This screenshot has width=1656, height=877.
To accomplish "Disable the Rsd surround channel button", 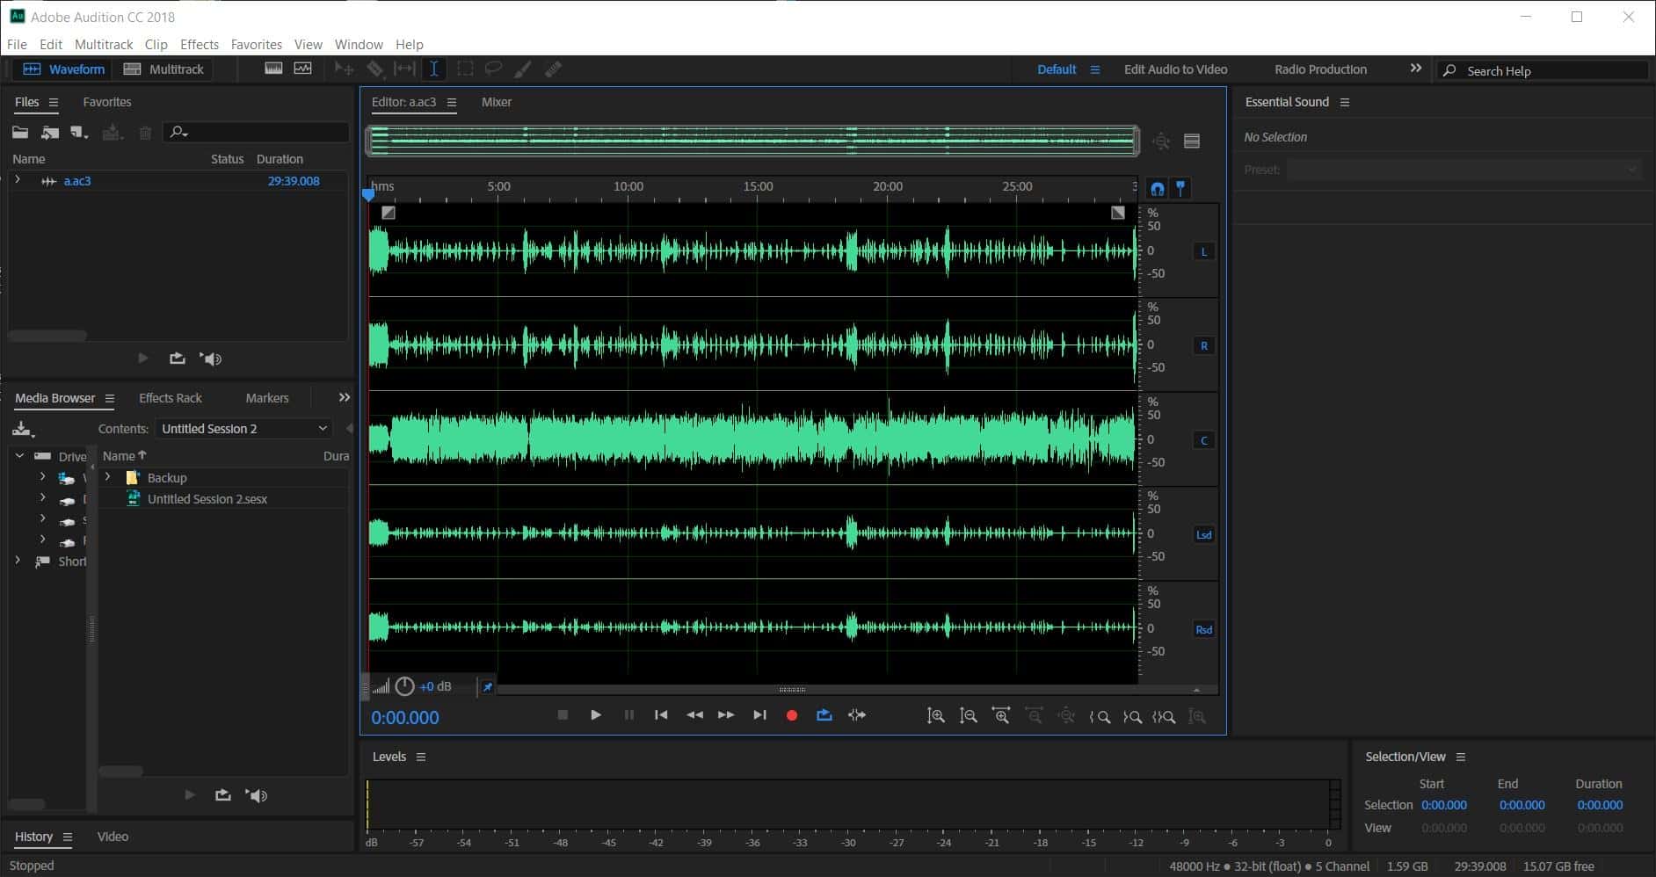I will coord(1203,629).
